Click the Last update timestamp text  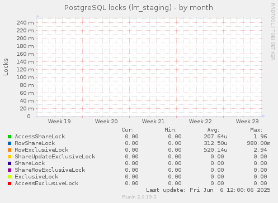208,190
